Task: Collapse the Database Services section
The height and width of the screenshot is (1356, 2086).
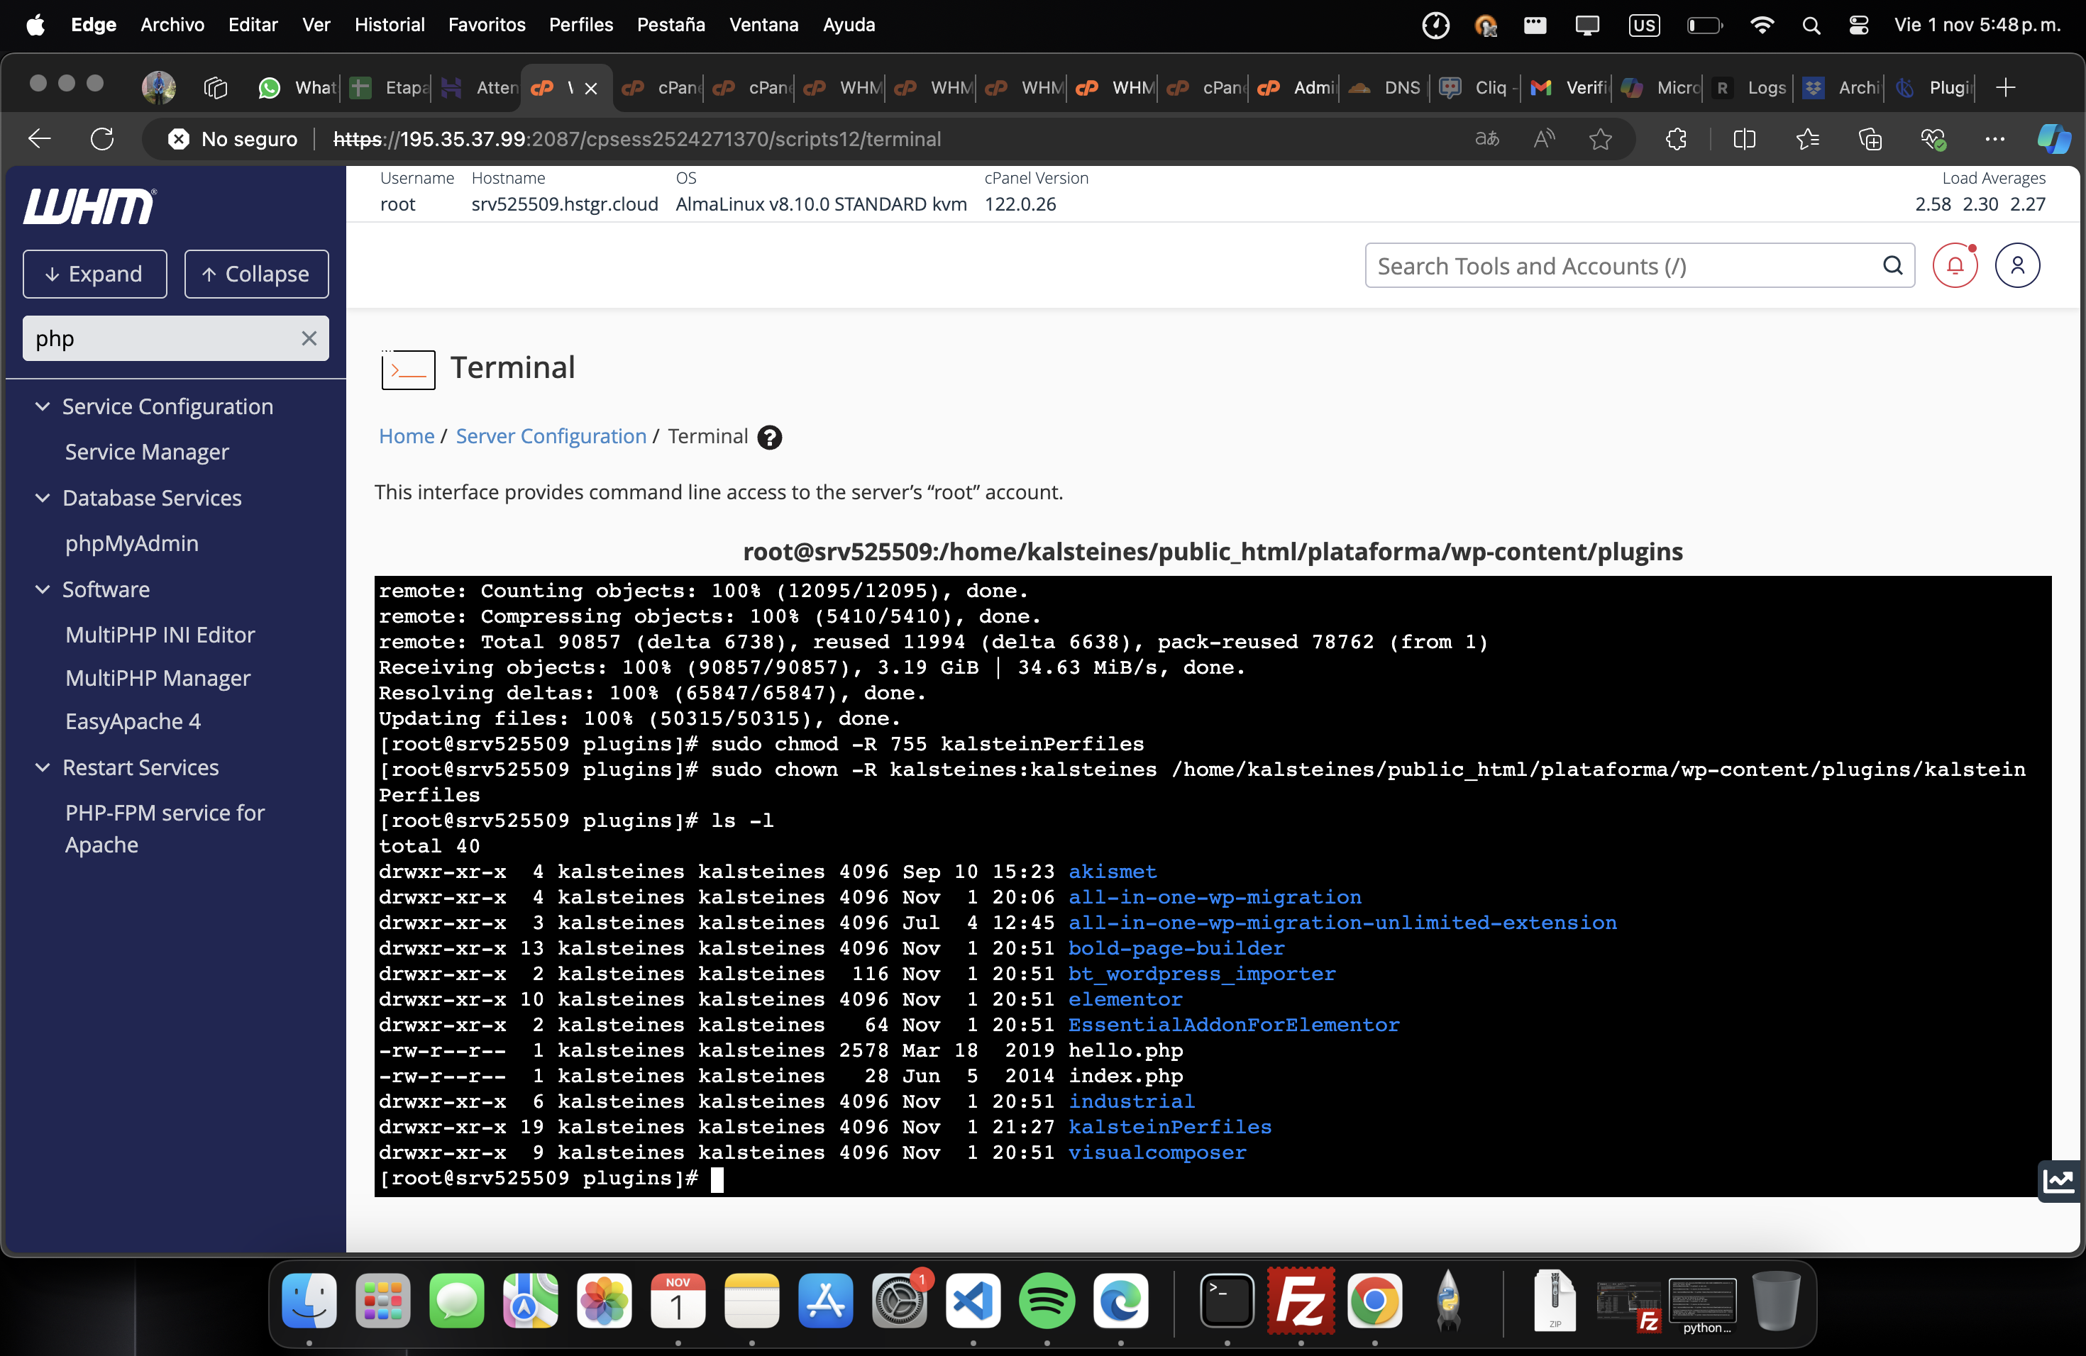Action: pyautogui.click(x=42, y=498)
